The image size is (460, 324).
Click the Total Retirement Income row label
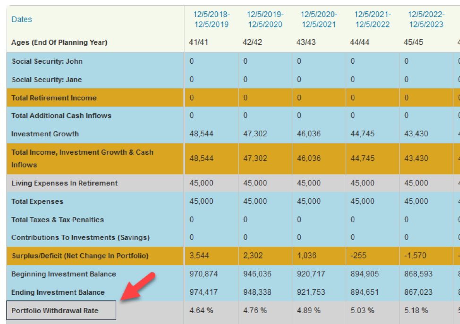coord(54,98)
